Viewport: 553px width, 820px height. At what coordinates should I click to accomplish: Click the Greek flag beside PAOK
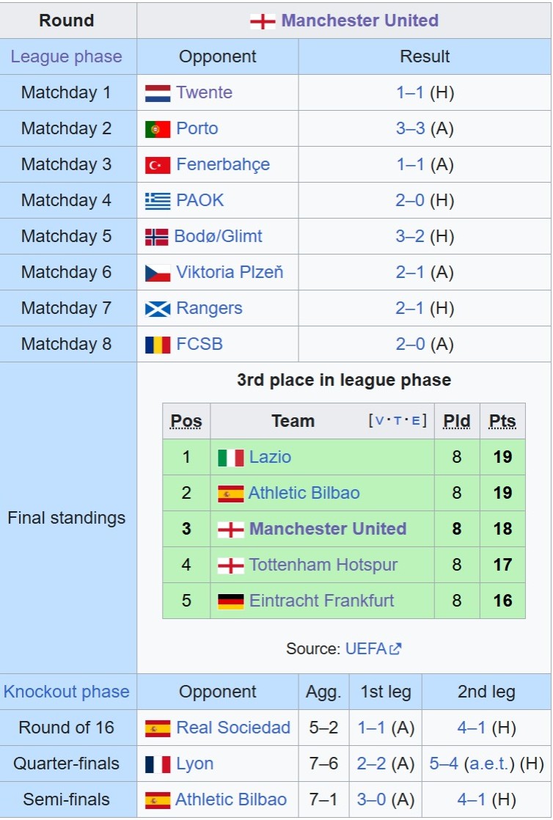pos(158,201)
